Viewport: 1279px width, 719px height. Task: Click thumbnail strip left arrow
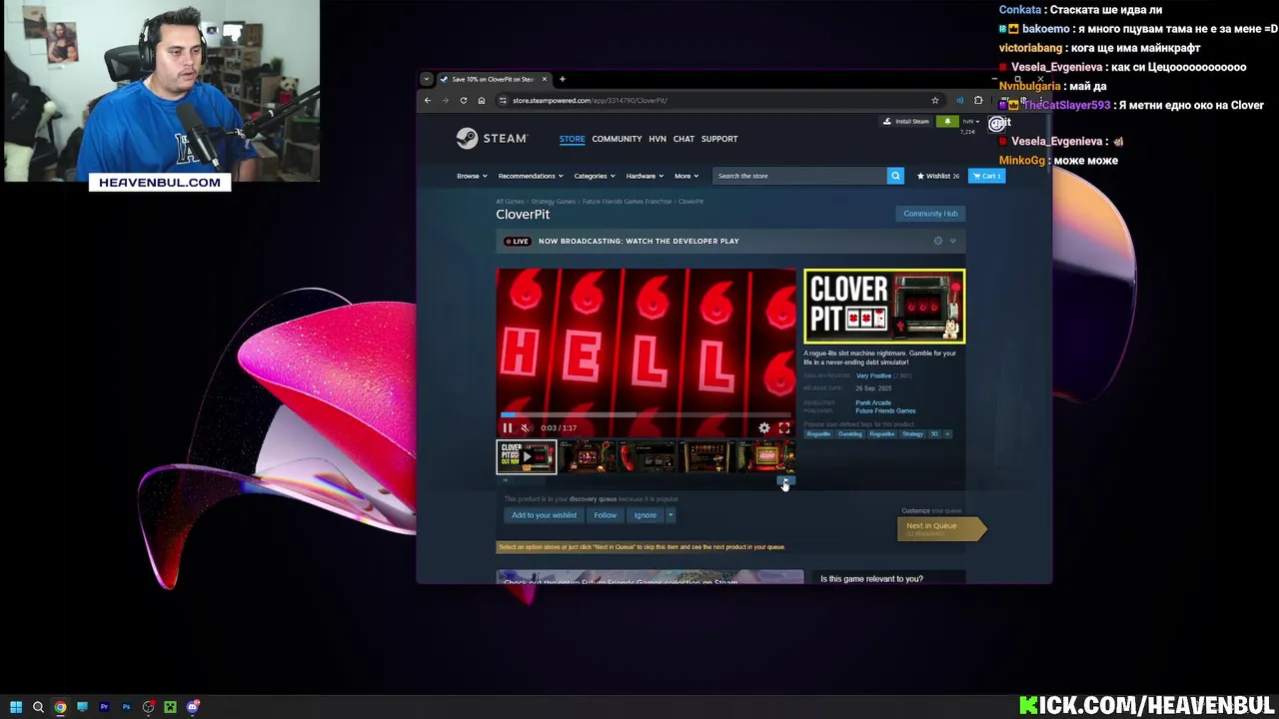coord(505,480)
